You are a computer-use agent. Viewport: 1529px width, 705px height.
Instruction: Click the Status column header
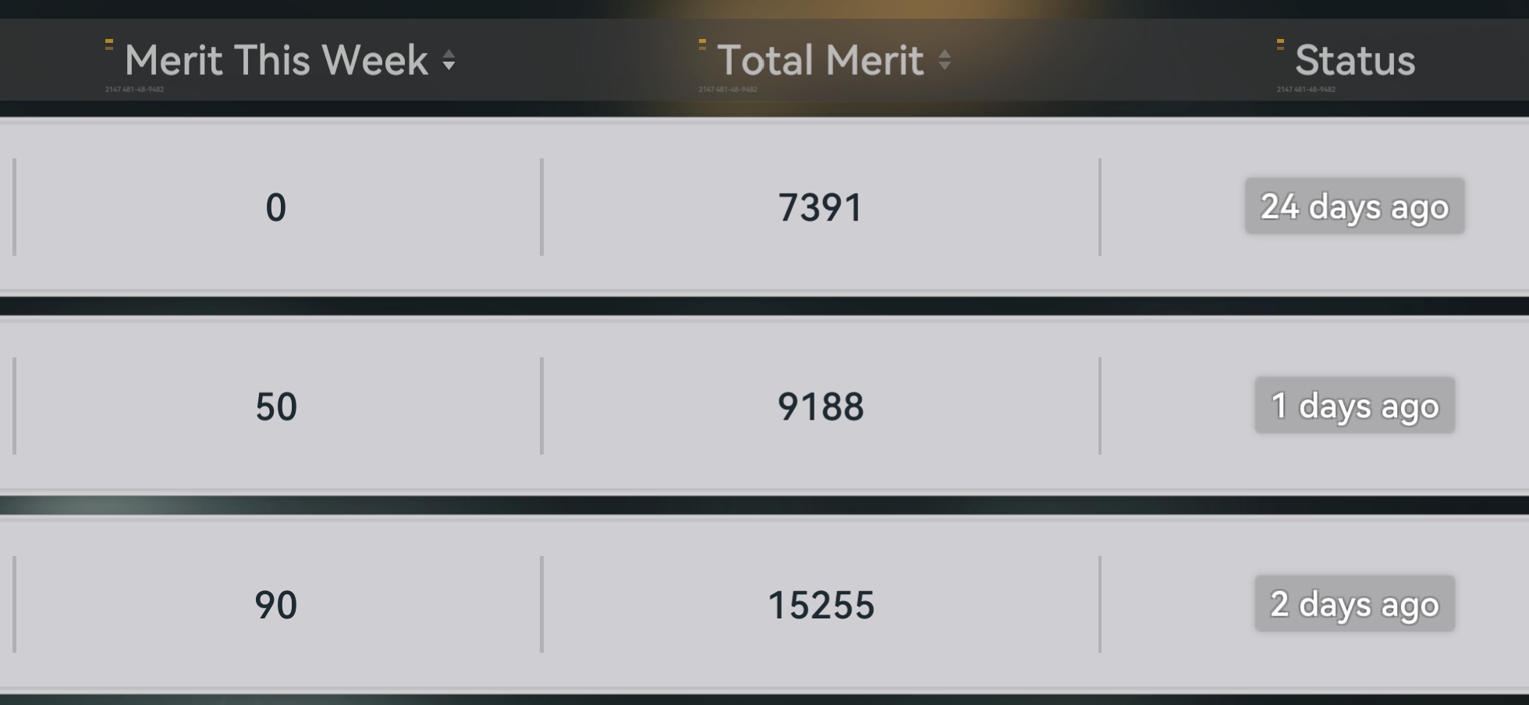(x=1355, y=60)
